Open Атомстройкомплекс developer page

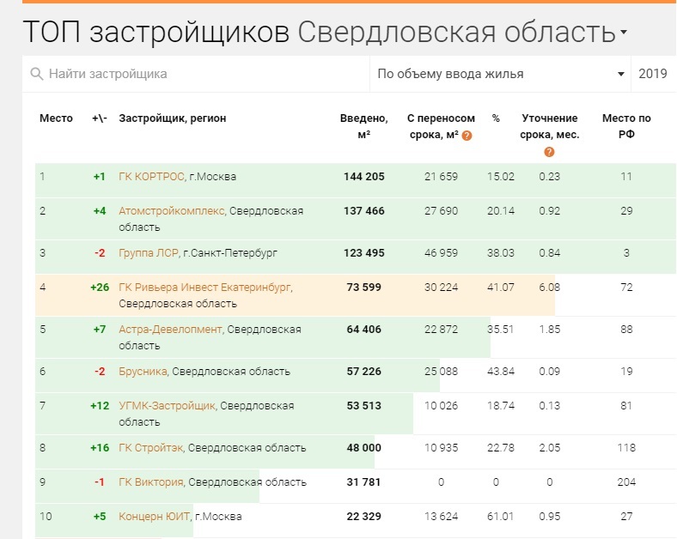click(x=172, y=211)
